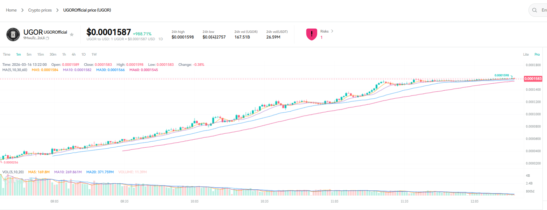Navigate to Home via the breadcrumb
This screenshot has width=547, height=210.
coord(10,10)
